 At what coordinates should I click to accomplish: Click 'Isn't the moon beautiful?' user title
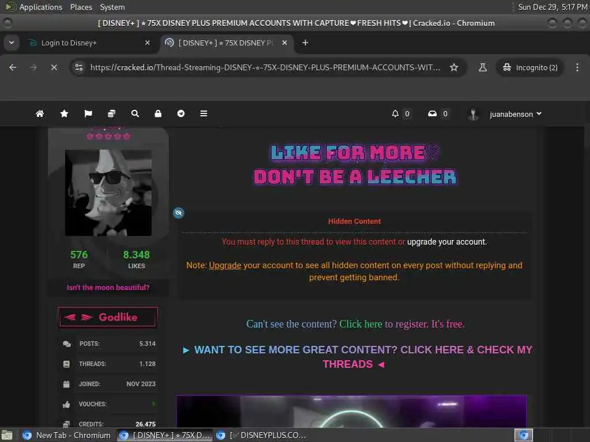[108, 288]
